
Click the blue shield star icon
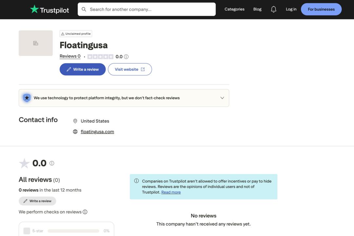coord(27,98)
